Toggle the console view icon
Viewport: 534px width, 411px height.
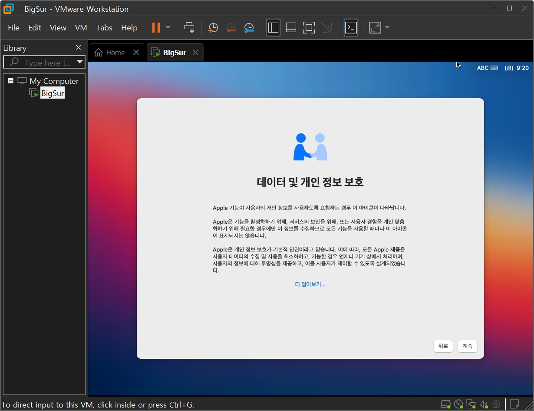[x=351, y=27]
